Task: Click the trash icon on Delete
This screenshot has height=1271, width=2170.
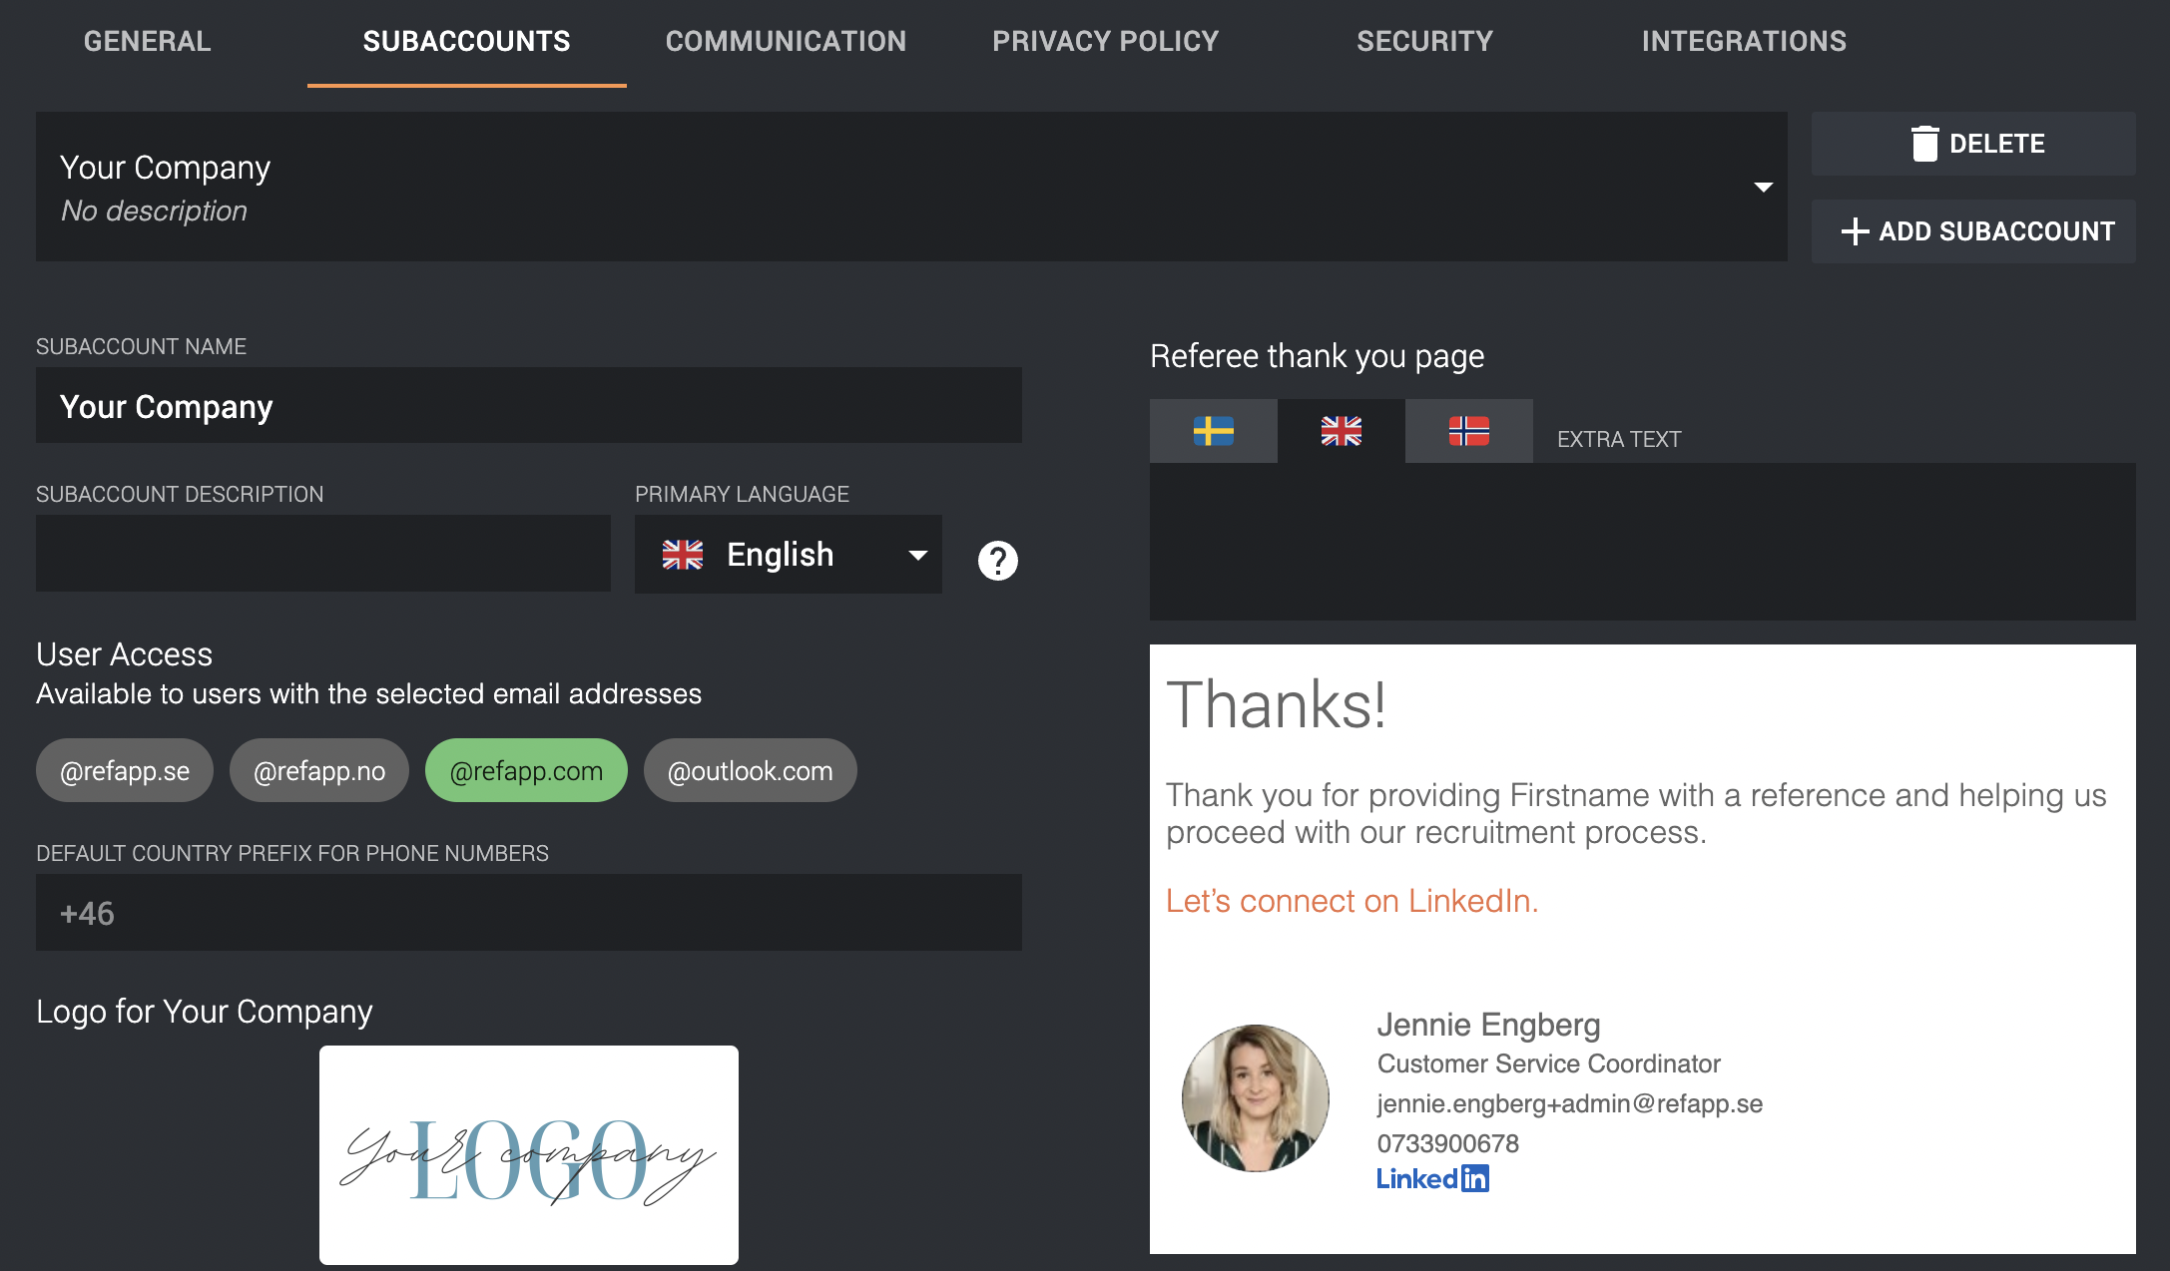Action: [x=1924, y=144]
